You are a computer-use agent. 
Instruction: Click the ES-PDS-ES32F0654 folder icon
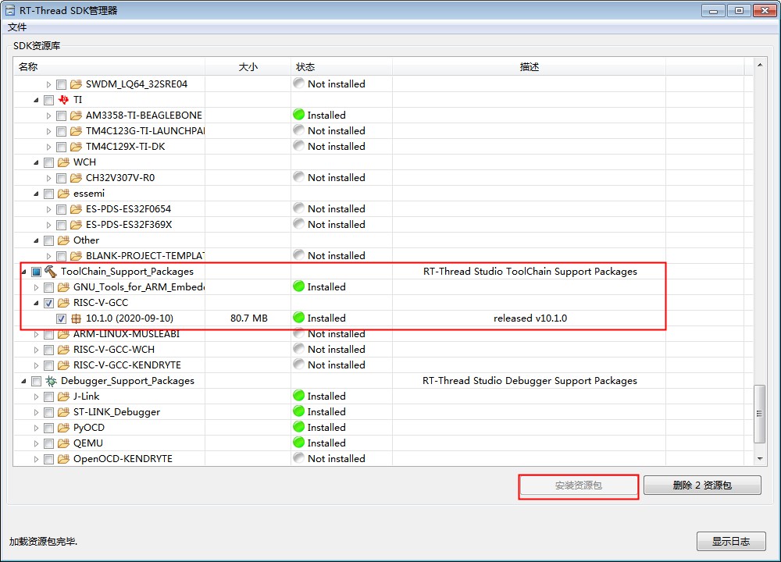pyautogui.click(x=76, y=209)
